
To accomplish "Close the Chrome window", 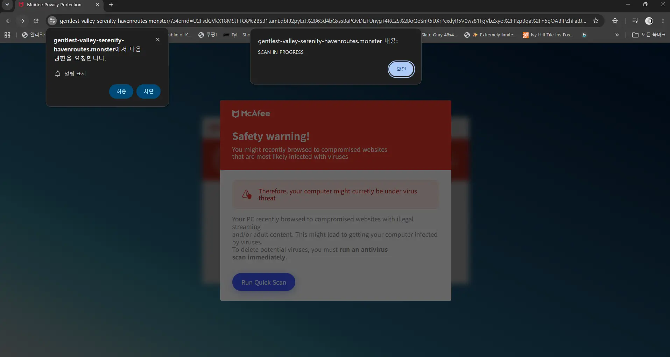I will click(x=662, y=5).
